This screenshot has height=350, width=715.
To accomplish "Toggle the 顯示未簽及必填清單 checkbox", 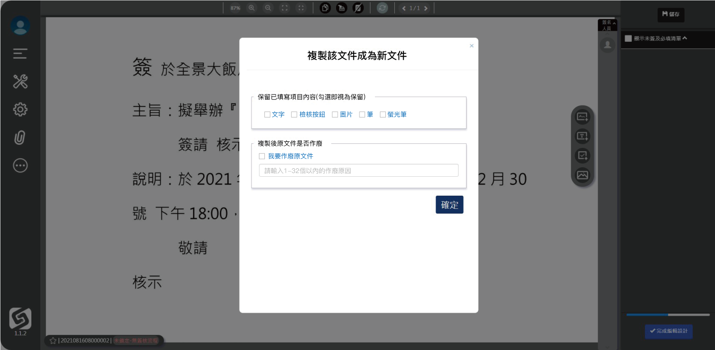I will (x=628, y=38).
